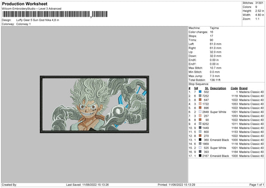Select the Zoom value '1:1'

click(x=257, y=19)
